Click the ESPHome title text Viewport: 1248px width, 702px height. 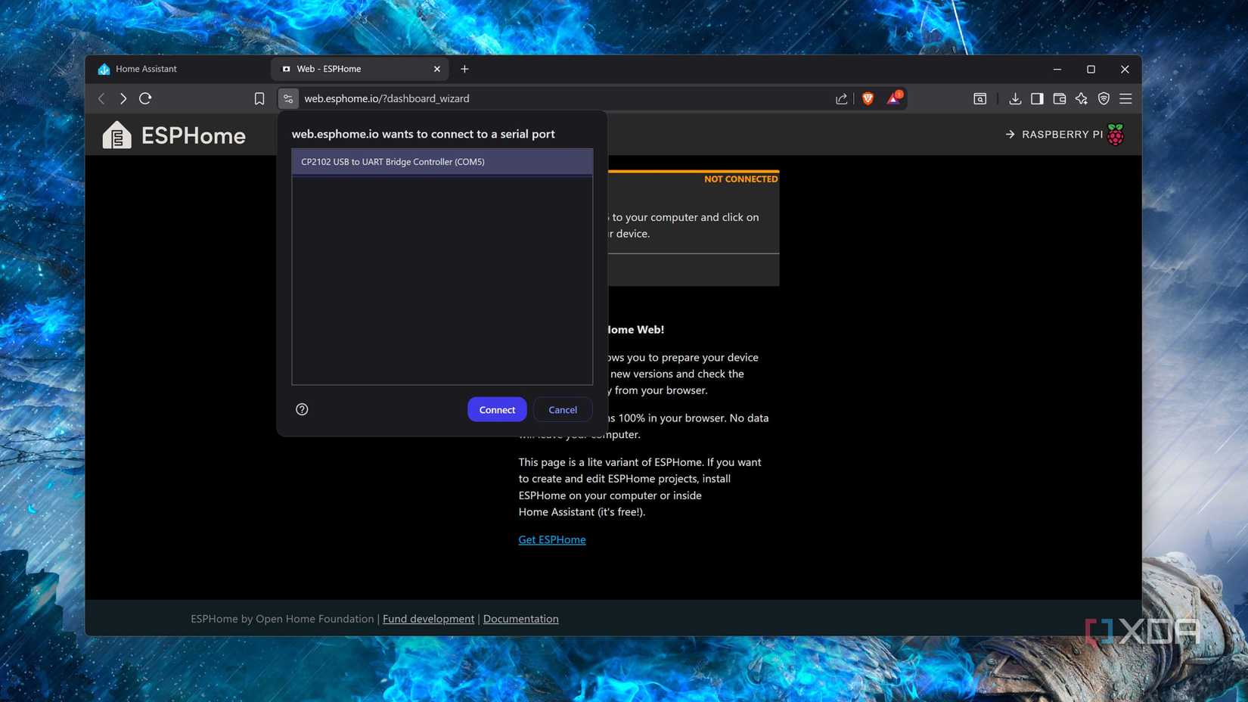click(194, 136)
